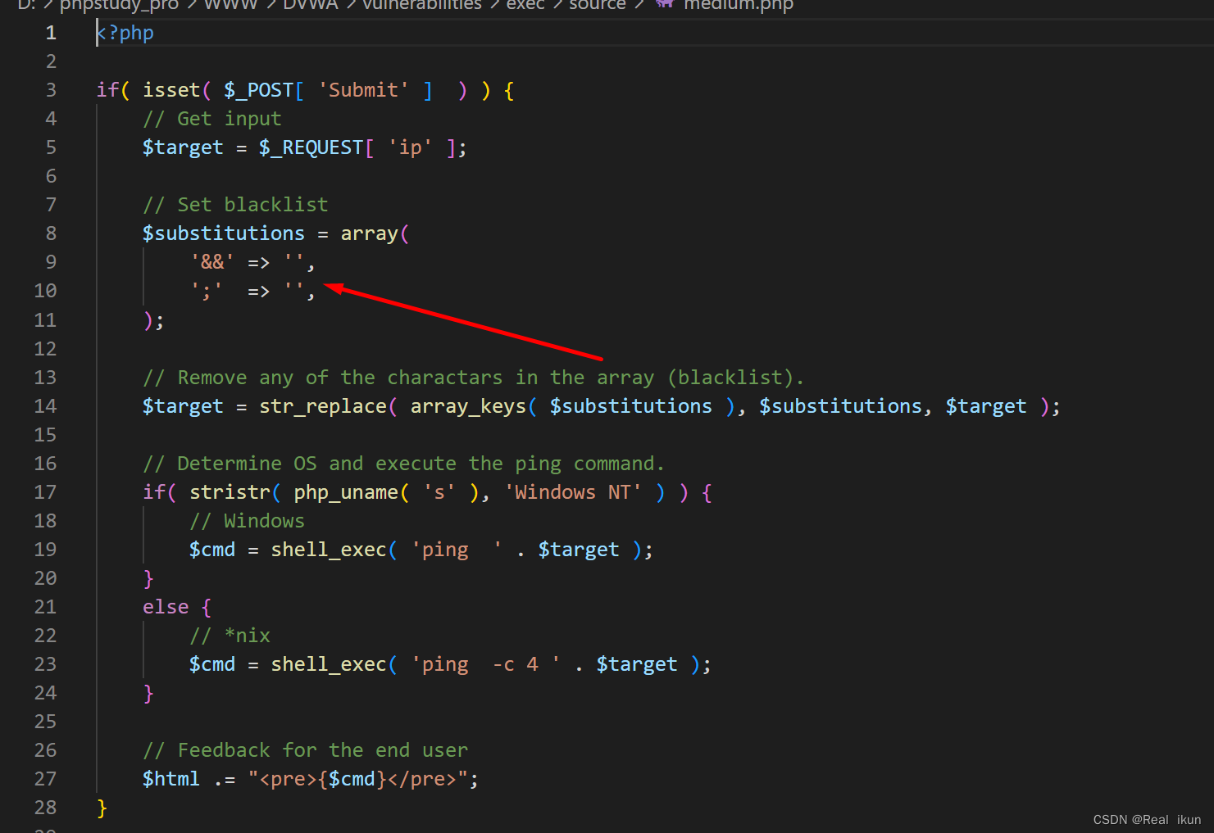
Task: Click the PHP file icon beside medium.php breadcrumb
Action: coord(665,4)
